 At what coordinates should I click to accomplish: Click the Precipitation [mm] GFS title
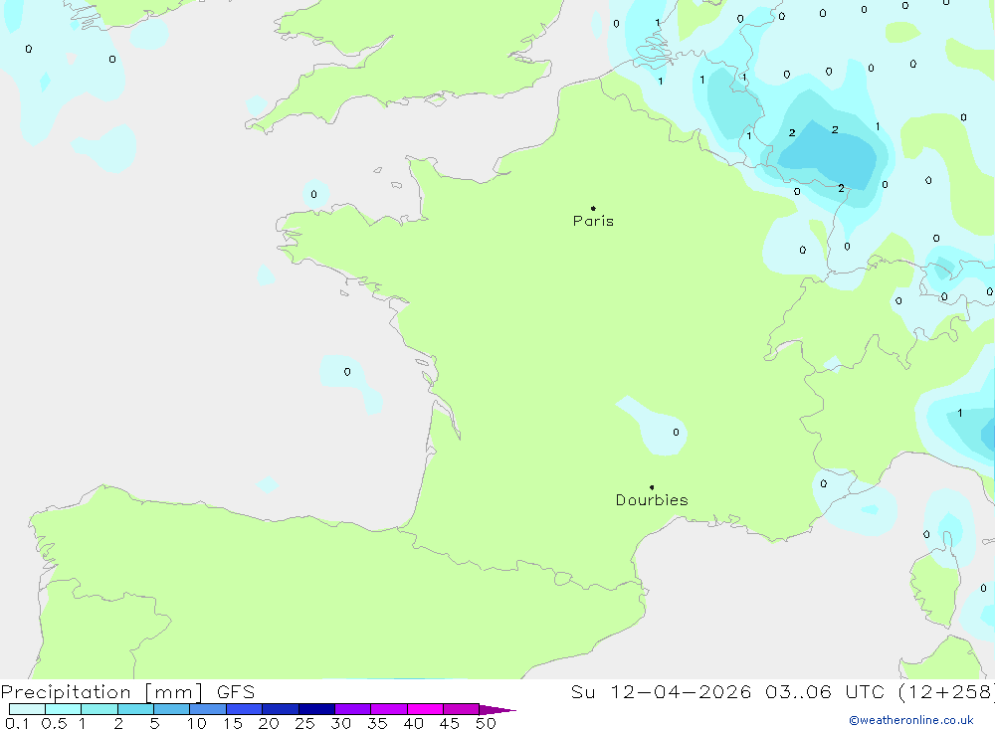pos(127,691)
